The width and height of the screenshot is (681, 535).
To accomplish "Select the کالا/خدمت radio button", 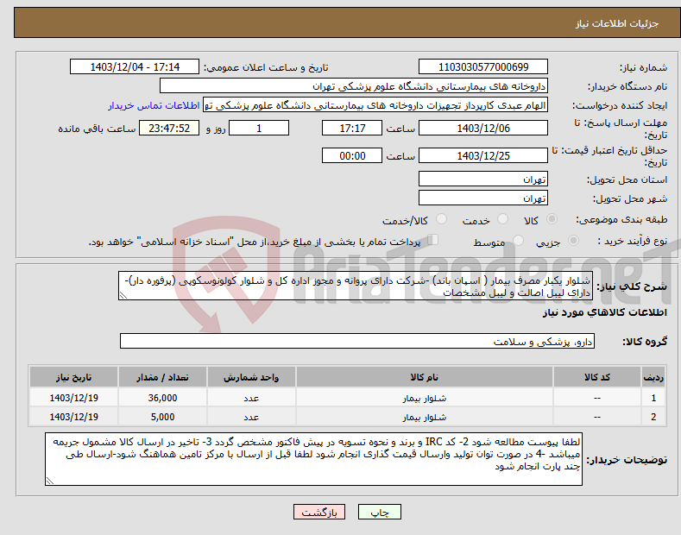I will [441, 219].
